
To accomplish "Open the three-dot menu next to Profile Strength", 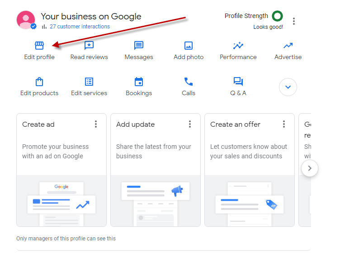I will point(294,21).
